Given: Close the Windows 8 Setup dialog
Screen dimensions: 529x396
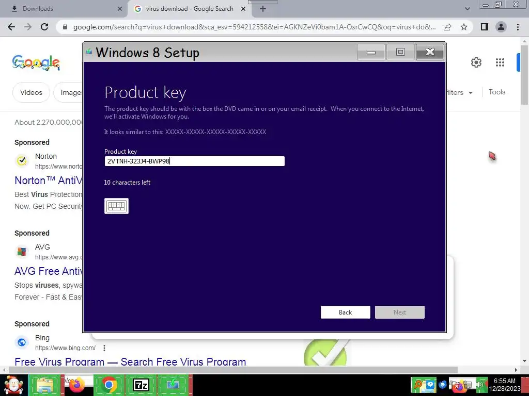Looking at the screenshot, I should (x=430, y=52).
